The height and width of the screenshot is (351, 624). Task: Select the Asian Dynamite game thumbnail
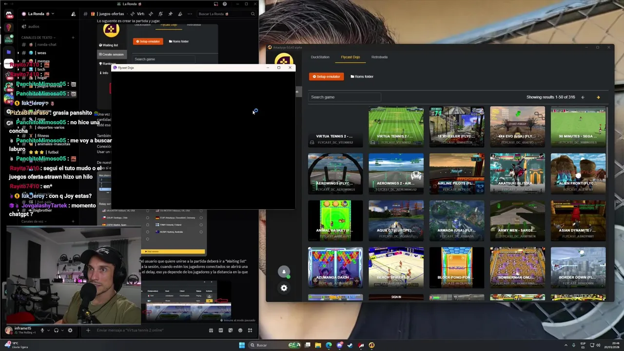pos(578,220)
